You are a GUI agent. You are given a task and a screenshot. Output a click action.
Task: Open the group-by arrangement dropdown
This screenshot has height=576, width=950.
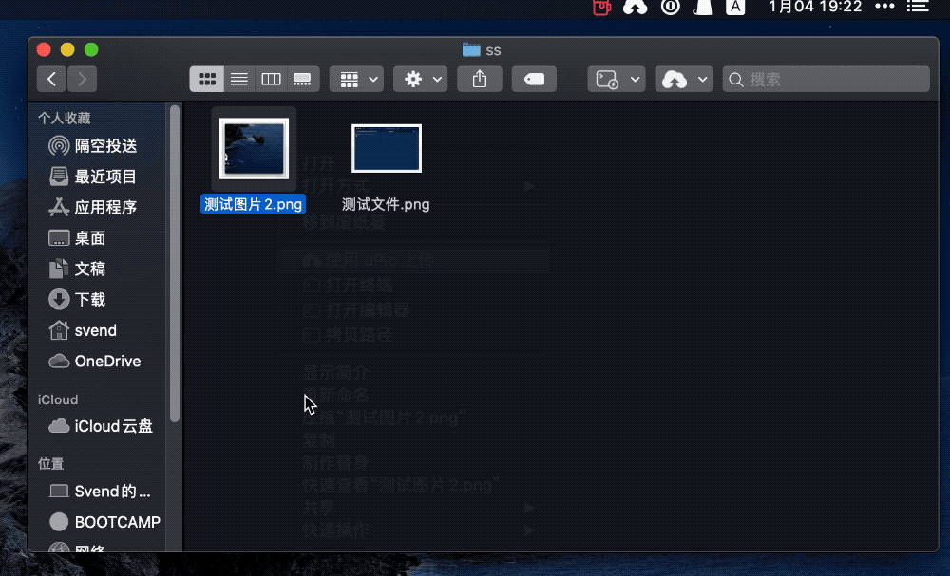pyautogui.click(x=356, y=80)
